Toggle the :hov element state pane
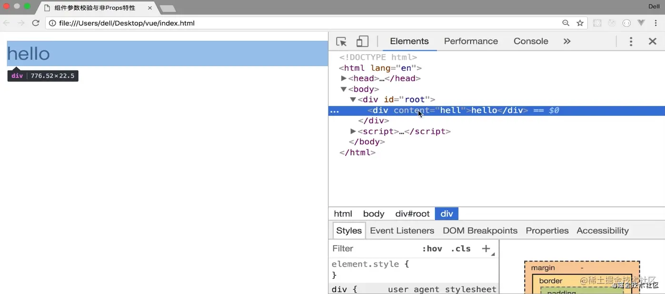This screenshot has height=294, width=665. (x=432, y=248)
